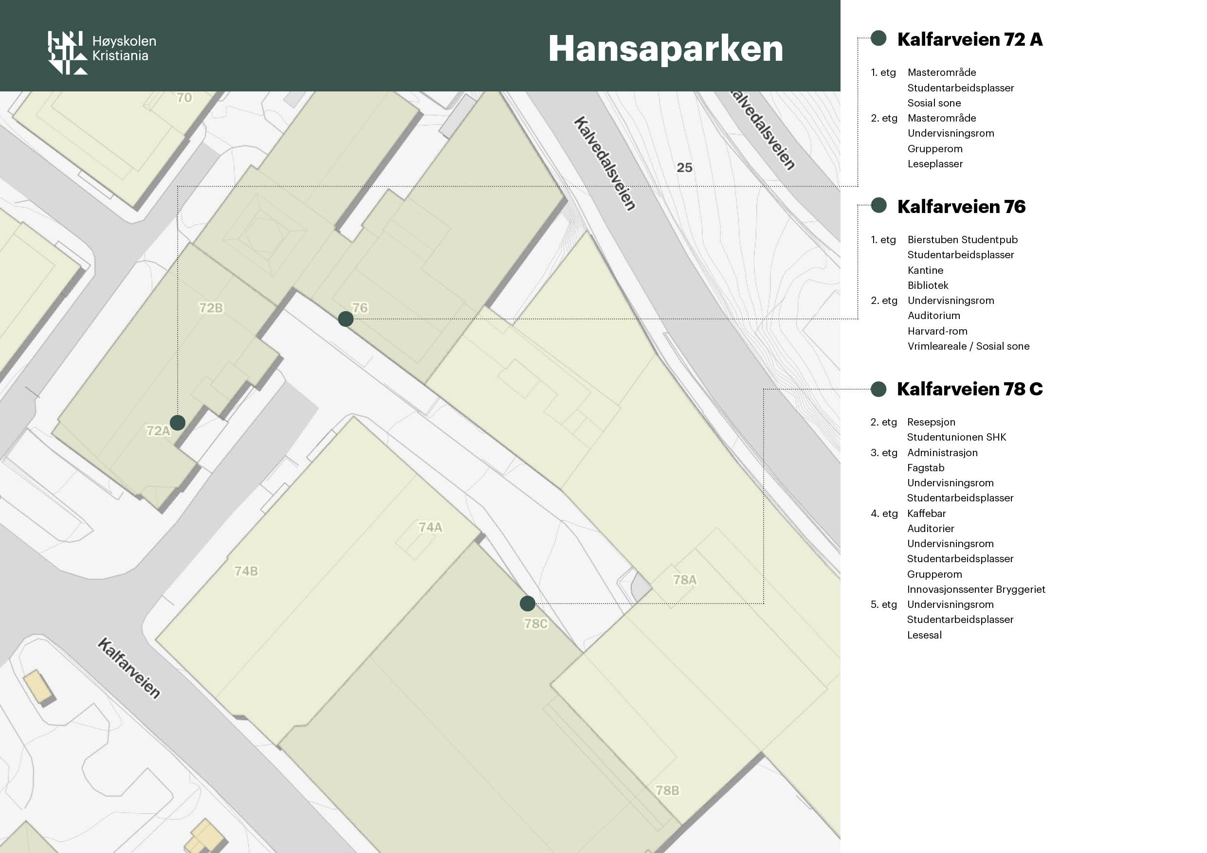Click 1. etg label under Kalfarveien 76

[x=884, y=240]
